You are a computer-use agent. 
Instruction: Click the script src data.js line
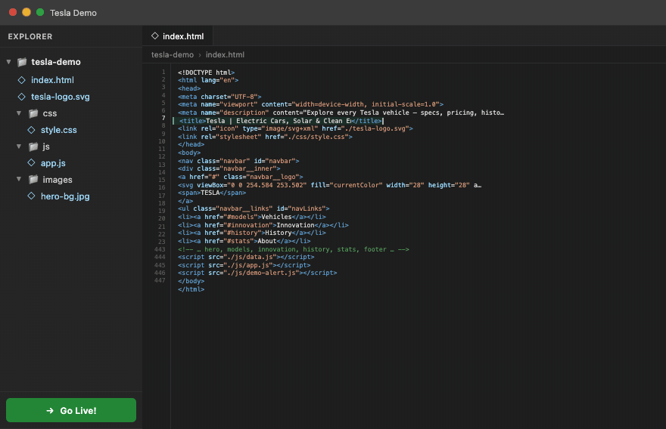(246, 257)
